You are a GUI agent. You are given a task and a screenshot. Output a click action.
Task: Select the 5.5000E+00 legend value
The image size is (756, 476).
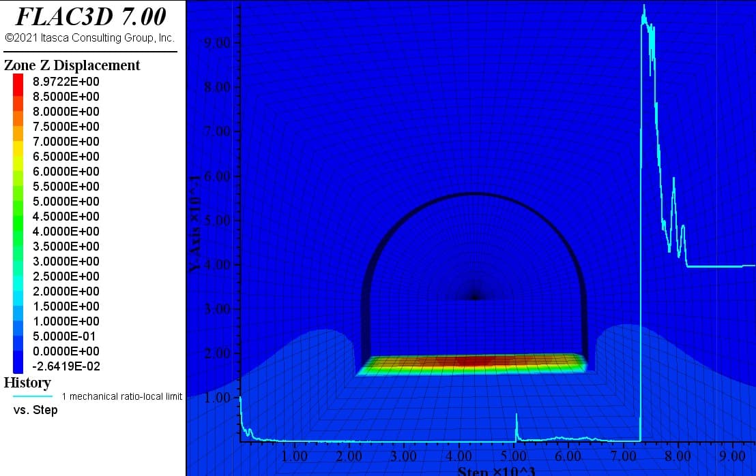click(66, 187)
